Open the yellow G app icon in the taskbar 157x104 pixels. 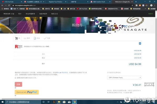coord(54,102)
